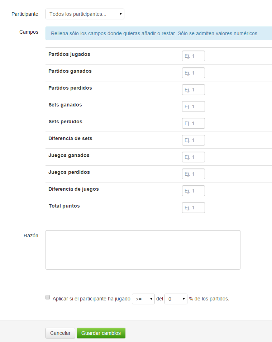Focus the Juegos ganados input field
The width and height of the screenshot is (272, 342).
tap(194, 157)
